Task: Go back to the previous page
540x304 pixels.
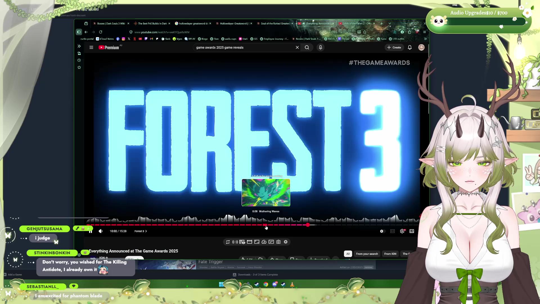Action: 86,32
